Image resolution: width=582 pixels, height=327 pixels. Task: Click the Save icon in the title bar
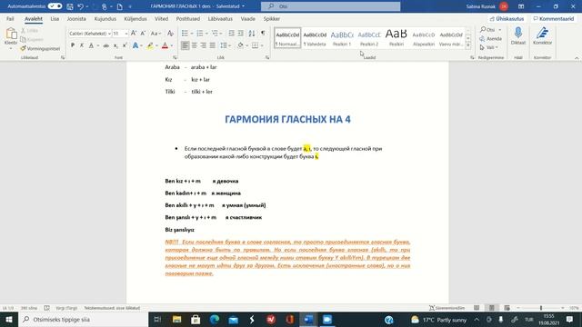click(x=70, y=6)
